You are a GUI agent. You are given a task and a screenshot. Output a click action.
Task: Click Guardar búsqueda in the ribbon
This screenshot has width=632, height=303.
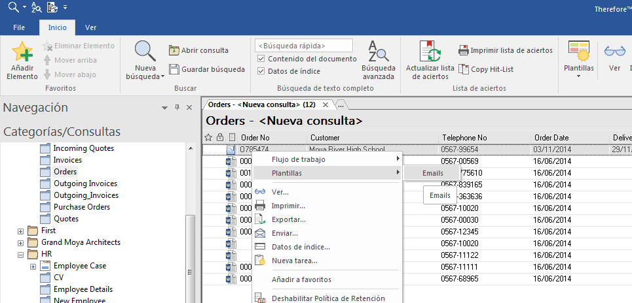(x=207, y=69)
